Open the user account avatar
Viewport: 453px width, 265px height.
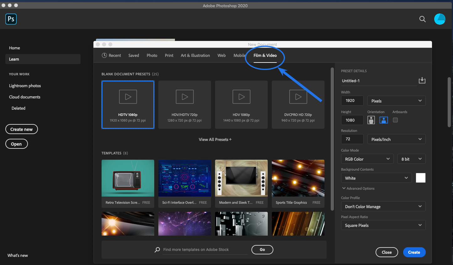point(440,19)
